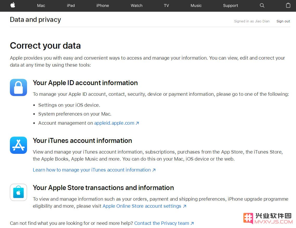Viewport: 296px width, 228px height.
Task: Open Apple Online Store account settings link
Action: pos(144,206)
